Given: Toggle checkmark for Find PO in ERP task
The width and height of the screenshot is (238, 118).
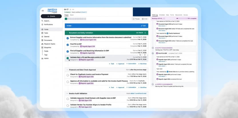Looking at the screenshot, I should coord(68,45).
